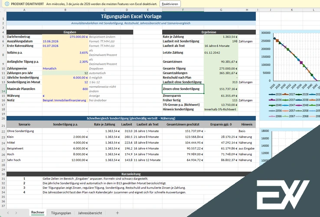The height and width of the screenshot is (217, 320).
Task: Switch to the Tilgungsplan sheet tab
Action: (61, 213)
